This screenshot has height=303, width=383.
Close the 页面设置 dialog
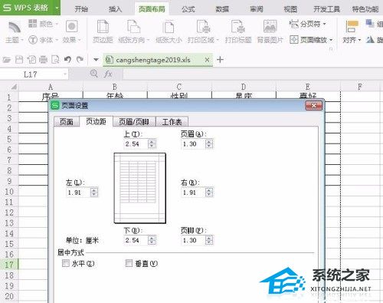[x=313, y=105]
